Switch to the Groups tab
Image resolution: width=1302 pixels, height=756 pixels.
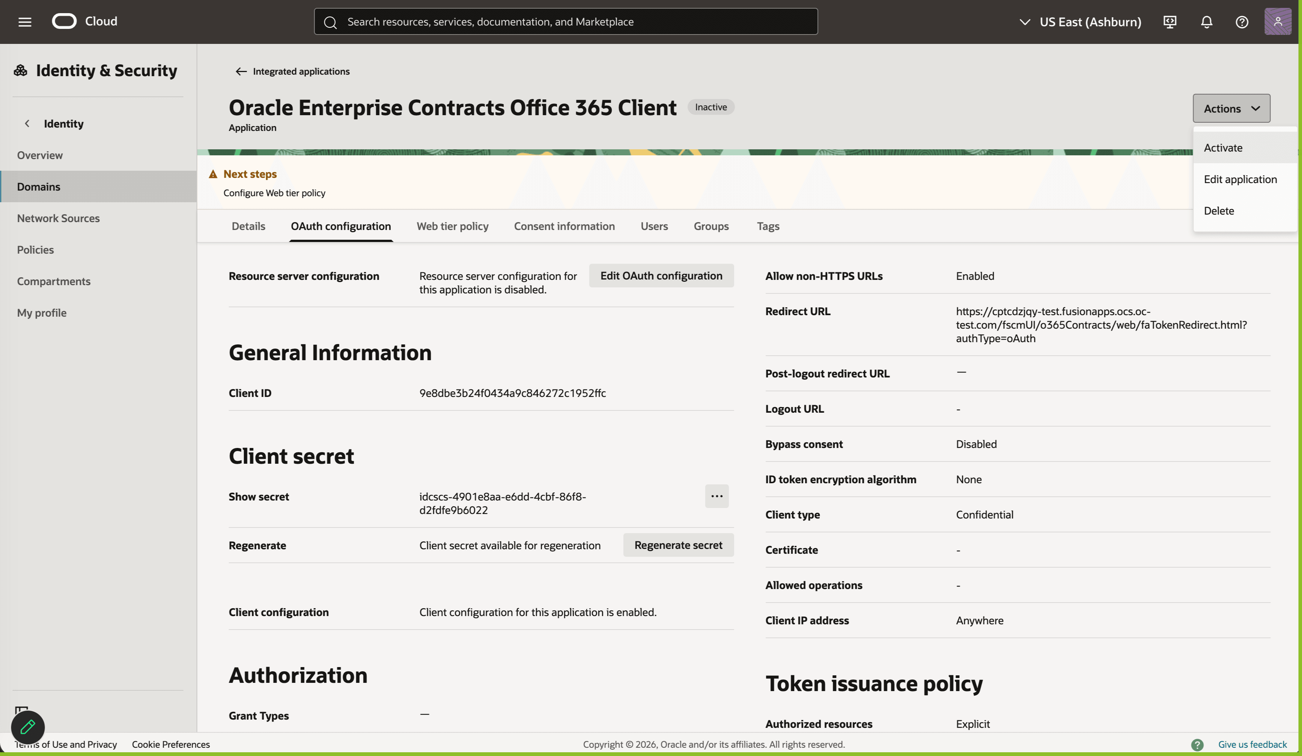711,225
